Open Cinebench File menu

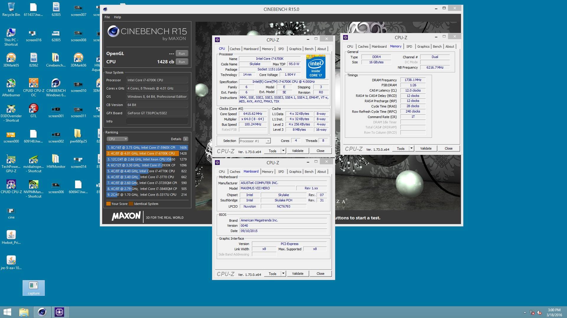click(x=107, y=17)
